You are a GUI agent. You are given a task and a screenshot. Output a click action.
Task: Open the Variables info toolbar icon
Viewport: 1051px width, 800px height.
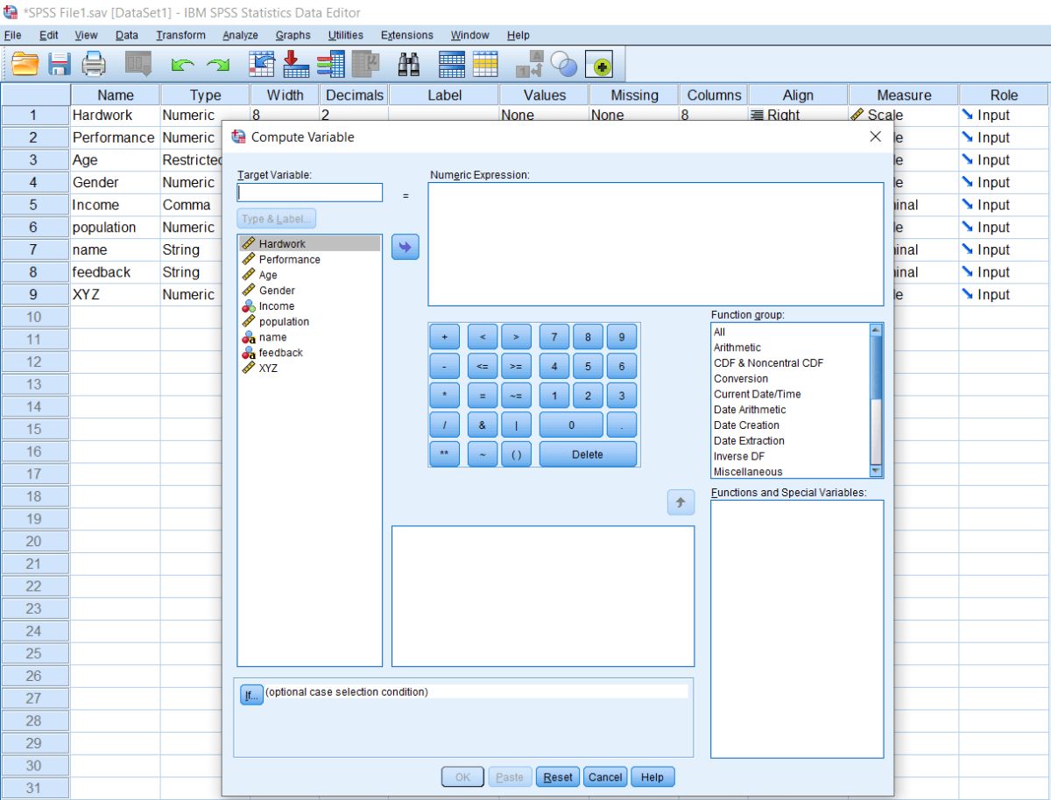tap(330, 65)
